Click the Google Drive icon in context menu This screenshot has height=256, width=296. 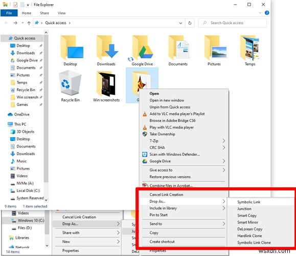(x=145, y=161)
